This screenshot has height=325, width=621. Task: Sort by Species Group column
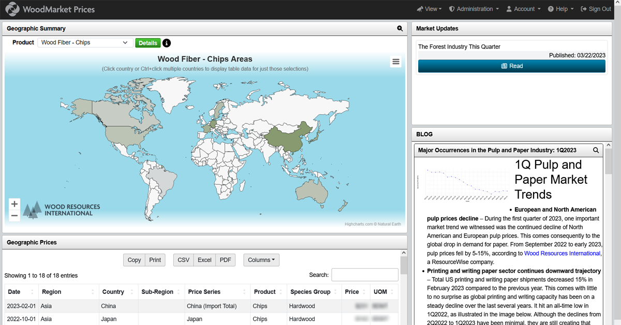(314, 292)
